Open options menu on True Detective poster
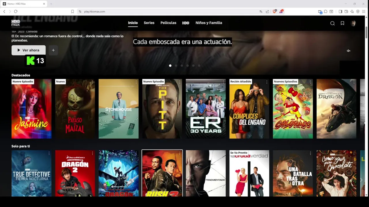 tap(49, 153)
